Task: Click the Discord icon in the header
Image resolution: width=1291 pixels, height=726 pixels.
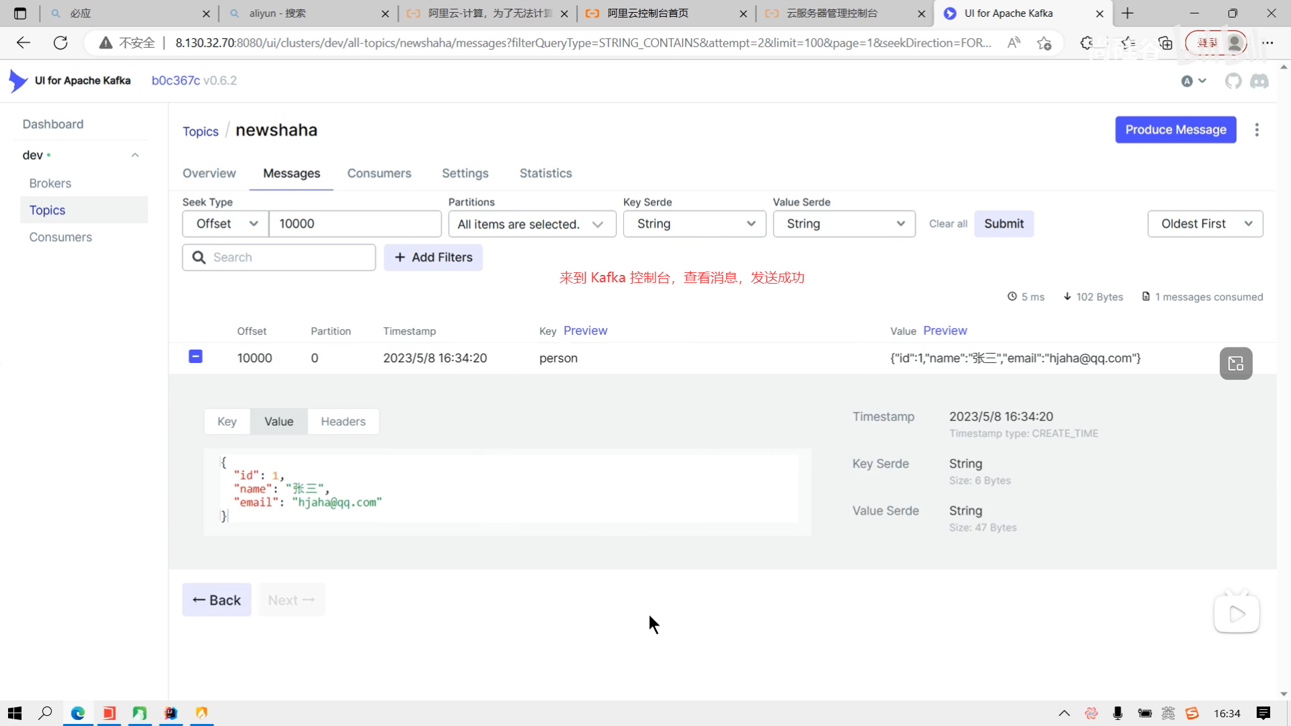Action: pos(1259,81)
